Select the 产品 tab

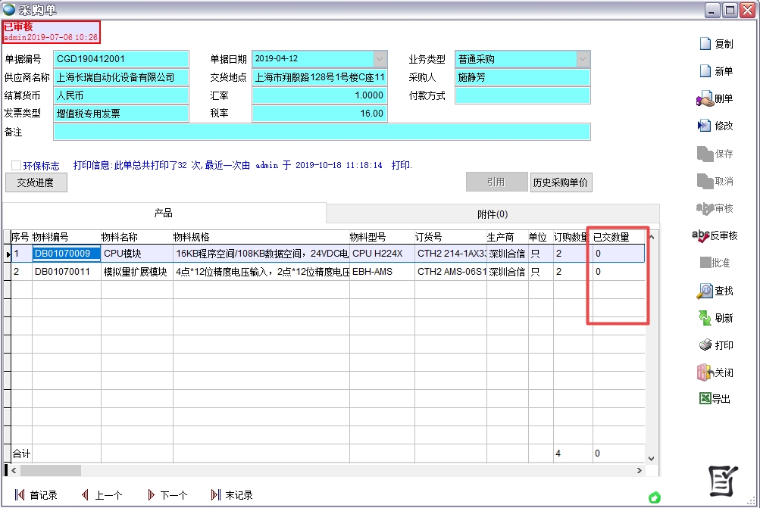click(x=164, y=213)
